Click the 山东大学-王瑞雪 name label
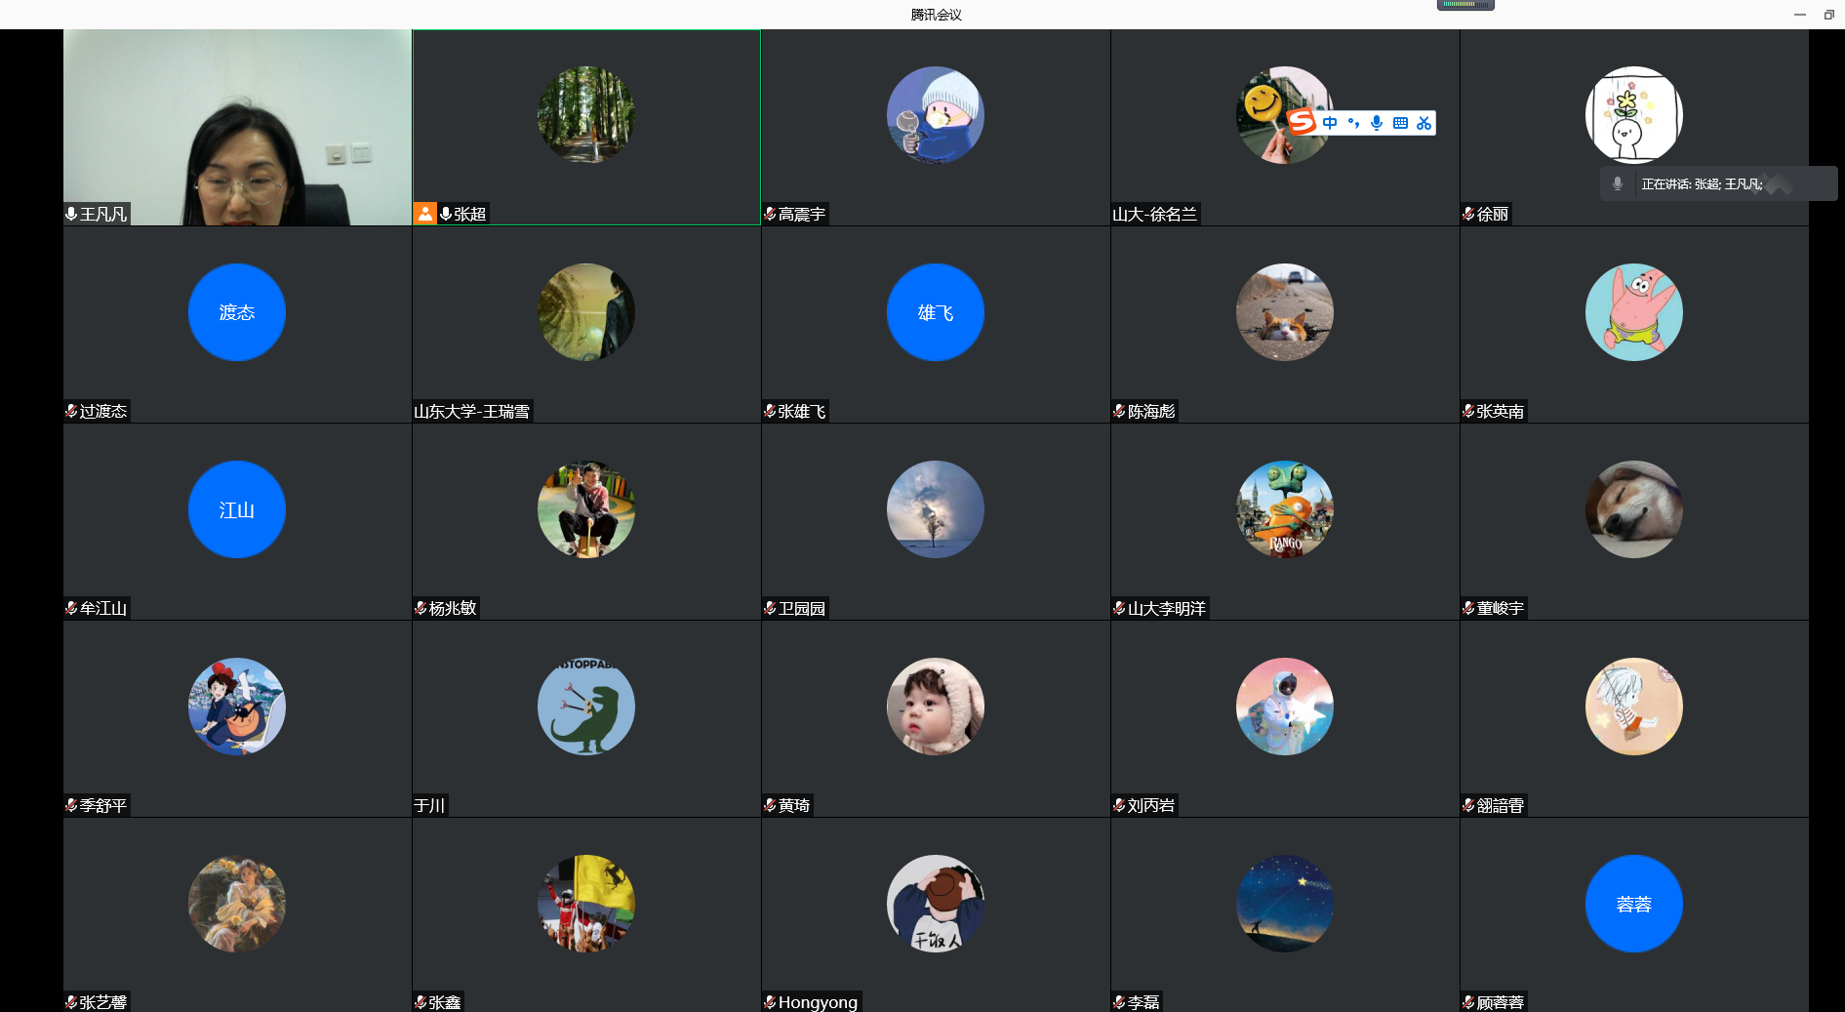 coord(472,412)
